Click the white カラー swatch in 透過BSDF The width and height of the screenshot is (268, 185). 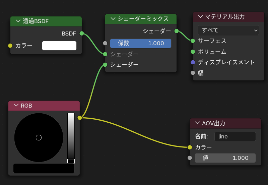(59, 46)
